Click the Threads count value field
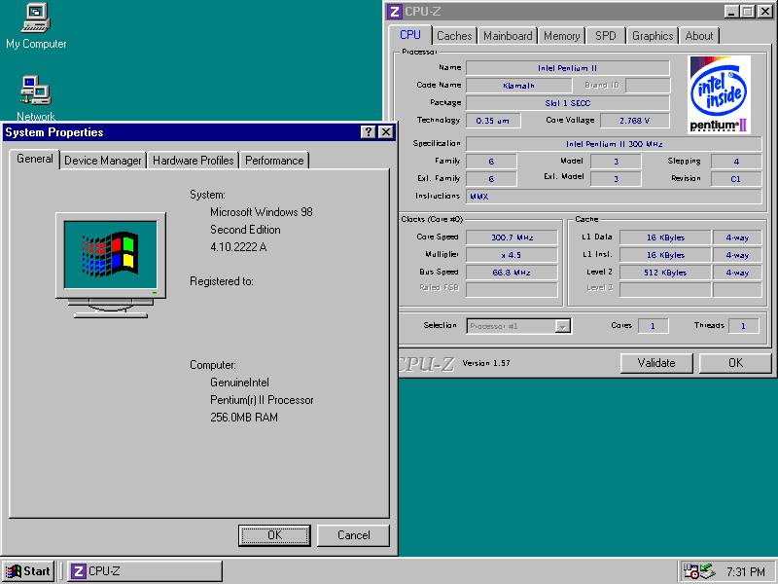This screenshot has width=778, height=584. pos(743,326)
